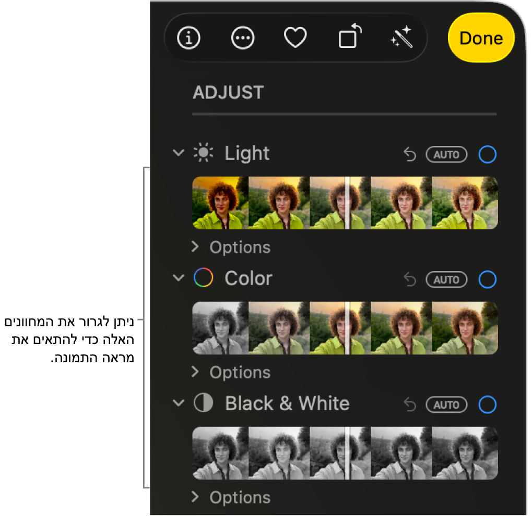This screenshot has width=532, height=516.
Task: Toggle the Light adjustment circle on/off
Action: pos(487,154)
